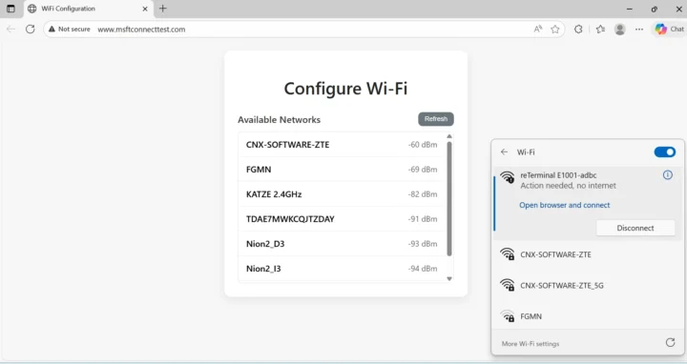This screenshot has width=687, height=364.
Task: Select FGMN in the Wi-Fi flyout
Action: (x=587, y=316)
